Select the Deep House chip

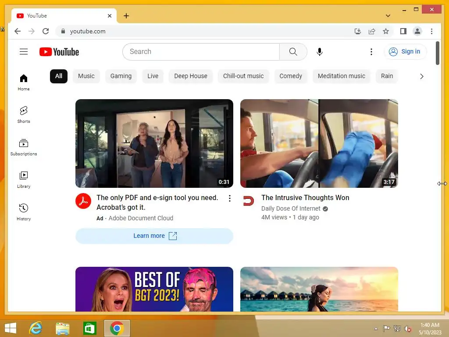pos(191,76)
